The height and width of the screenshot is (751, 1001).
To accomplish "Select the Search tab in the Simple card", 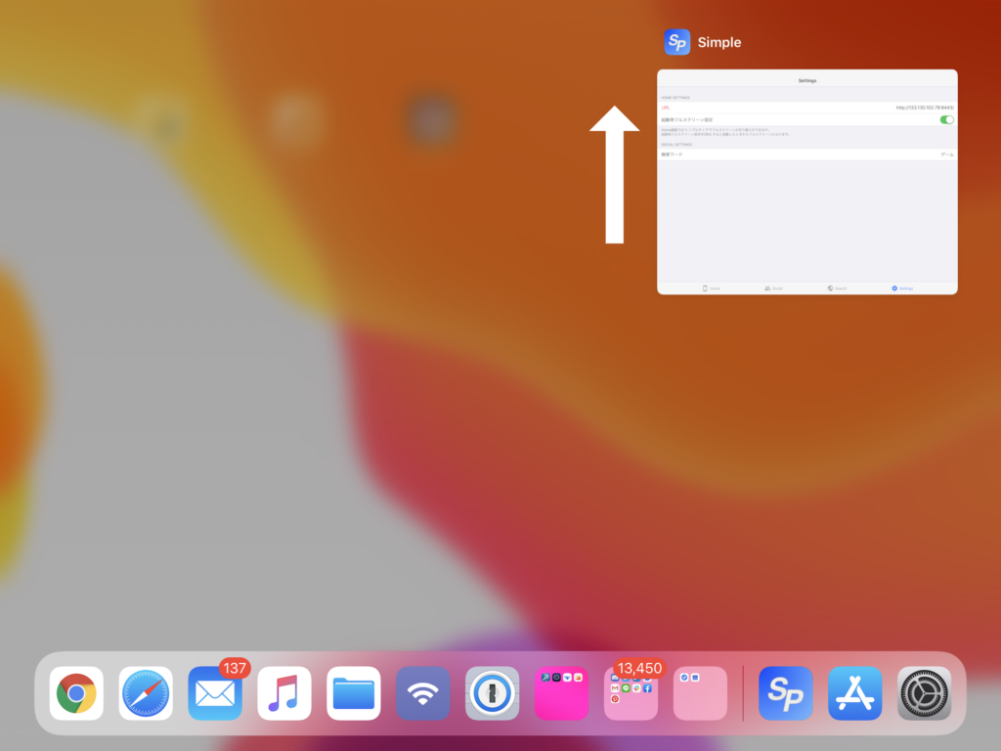I will 837,288.
